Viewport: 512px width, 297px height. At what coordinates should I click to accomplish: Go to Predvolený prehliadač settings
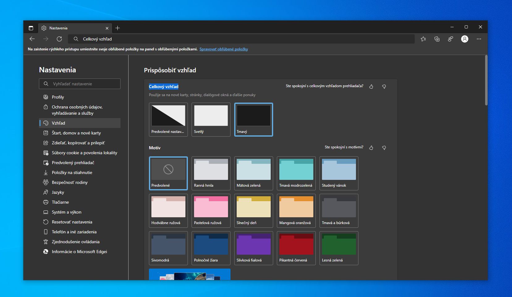point(80,163)
